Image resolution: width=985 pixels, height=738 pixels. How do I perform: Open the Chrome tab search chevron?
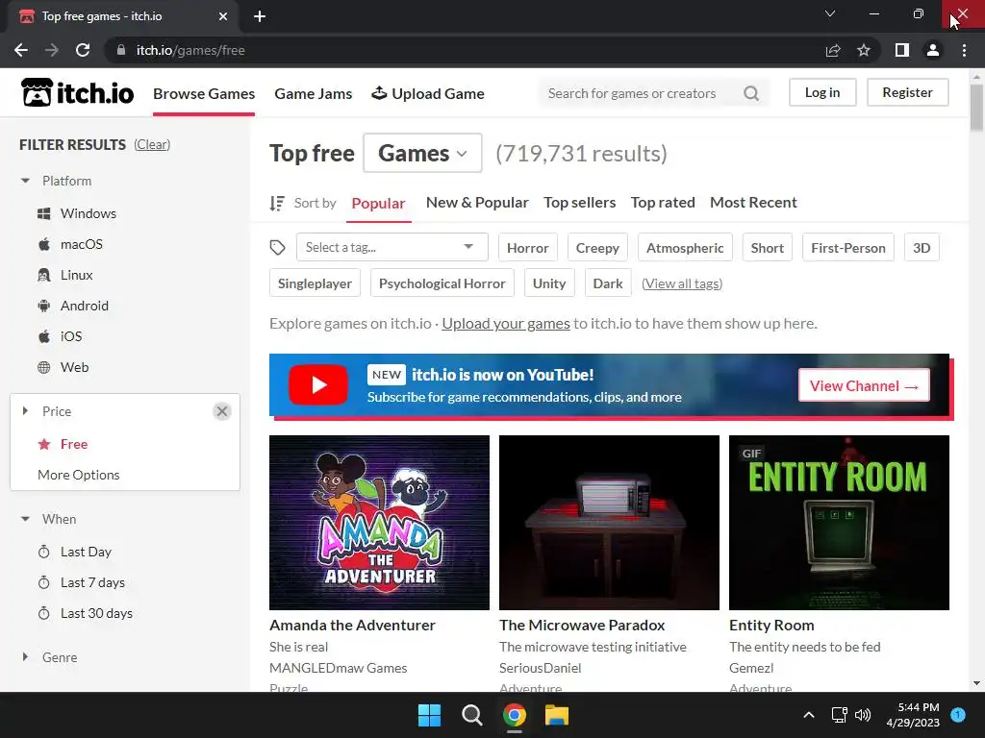(830, 13)
